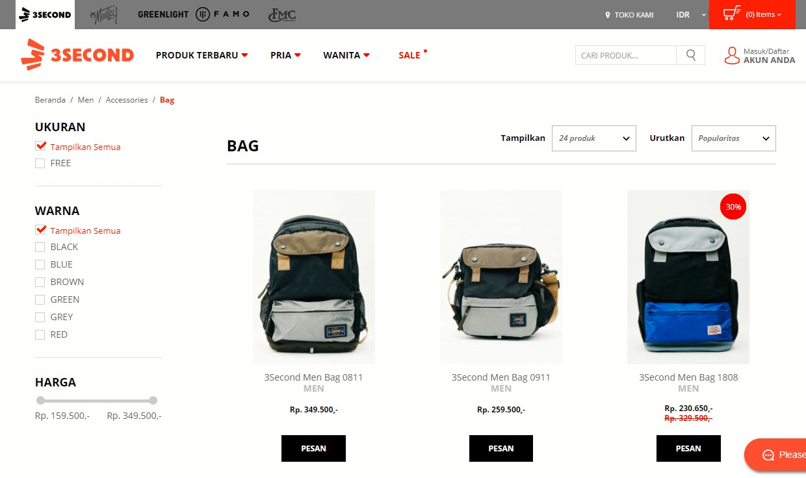This screenshot has height=478, width=806.
Task: Open the FAMO brand logo
Action: (x=222, y=14)
